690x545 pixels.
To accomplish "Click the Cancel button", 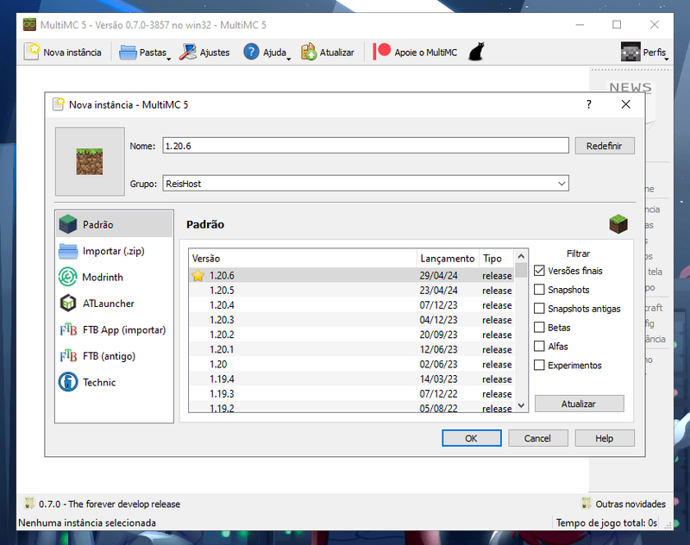I will click(537, 438).
